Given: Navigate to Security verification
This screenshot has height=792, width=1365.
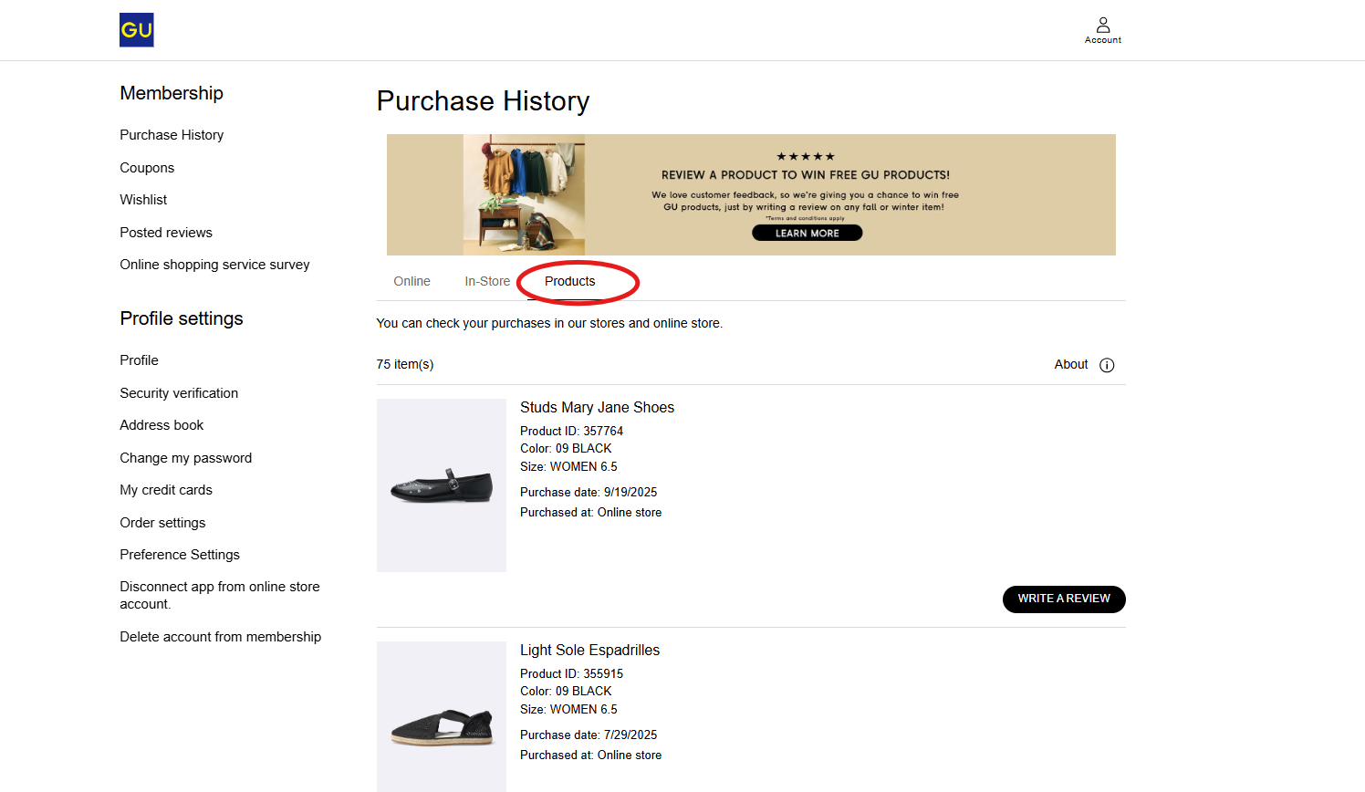Looking at the screenshot, I should pos(179,393).
